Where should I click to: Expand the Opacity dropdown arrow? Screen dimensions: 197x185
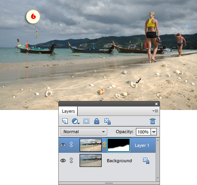click(154, 132)
